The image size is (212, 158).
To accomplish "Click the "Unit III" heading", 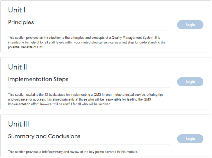I will point(18,124).
